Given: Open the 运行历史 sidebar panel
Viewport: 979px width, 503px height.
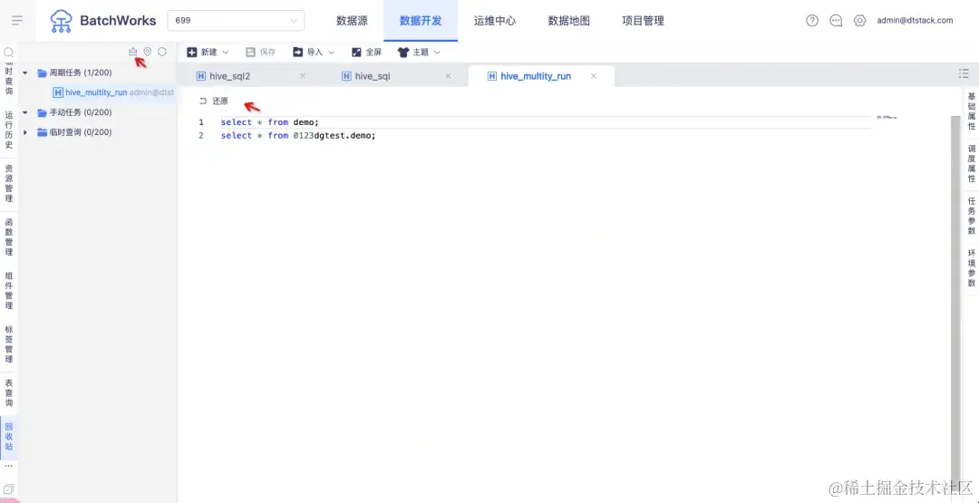Looking at the screenshot, I should point(9,130).
